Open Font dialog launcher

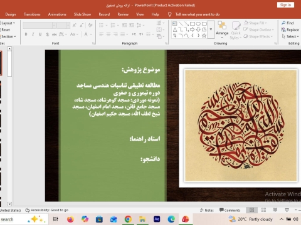coord(93,43)
